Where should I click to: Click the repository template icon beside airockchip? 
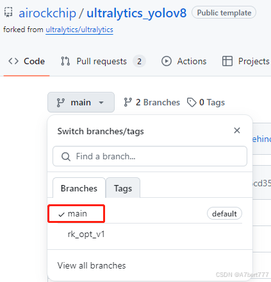coord(8,12)
